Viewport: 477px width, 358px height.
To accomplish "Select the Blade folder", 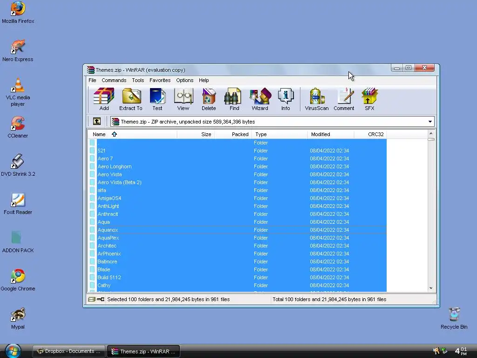I will pos(237,269).
